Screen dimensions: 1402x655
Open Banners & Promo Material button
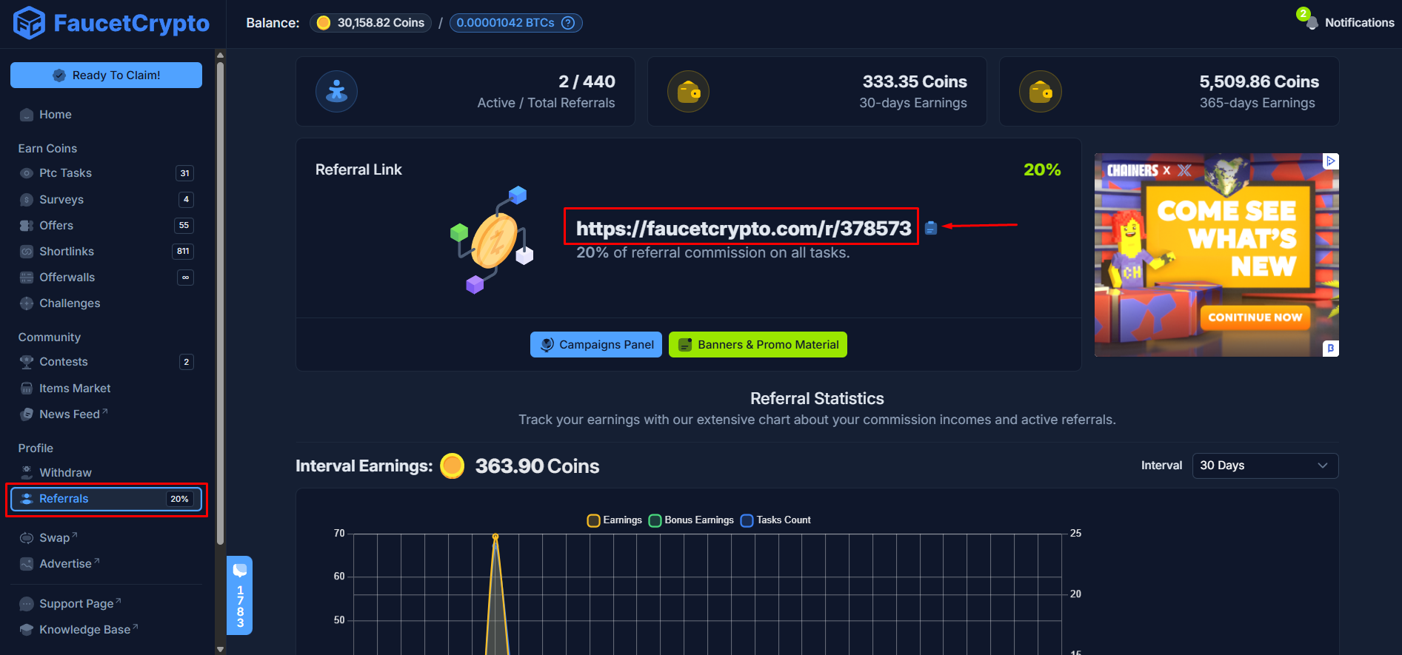pyautogui.click(x=758, y=345)
